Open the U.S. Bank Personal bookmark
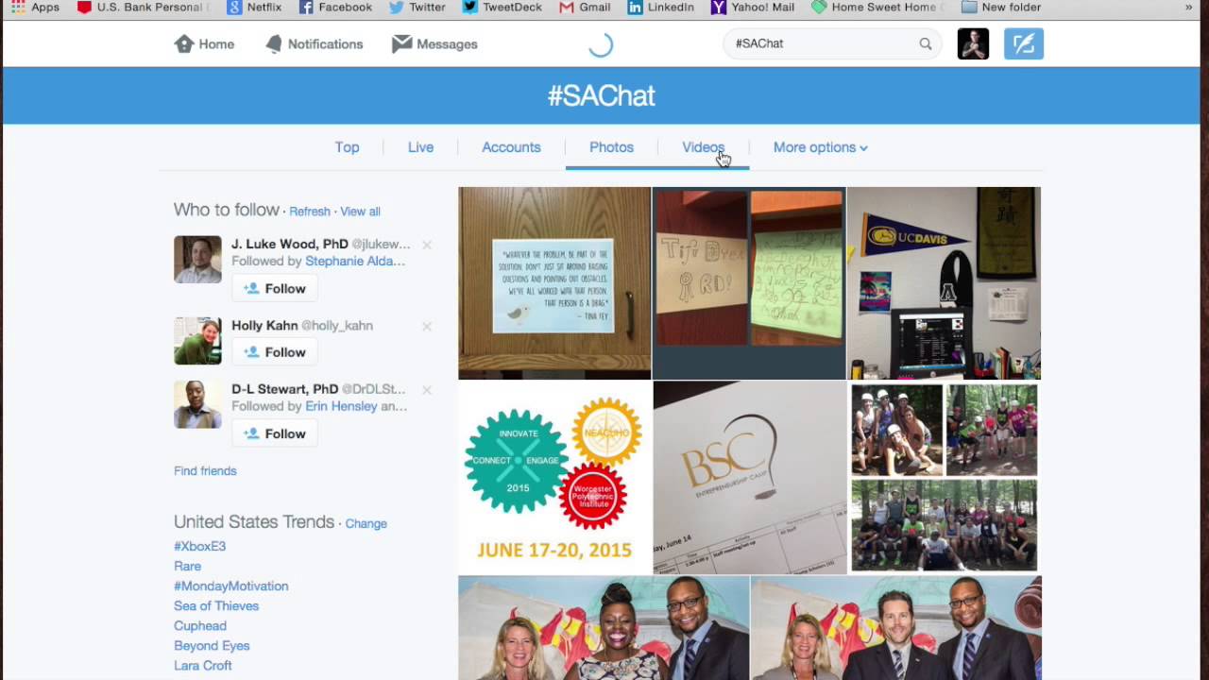 [x=140, y=7]
